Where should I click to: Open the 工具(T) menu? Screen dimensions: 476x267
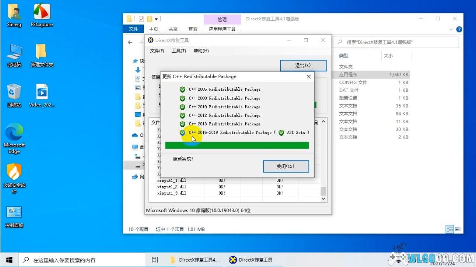179,51
